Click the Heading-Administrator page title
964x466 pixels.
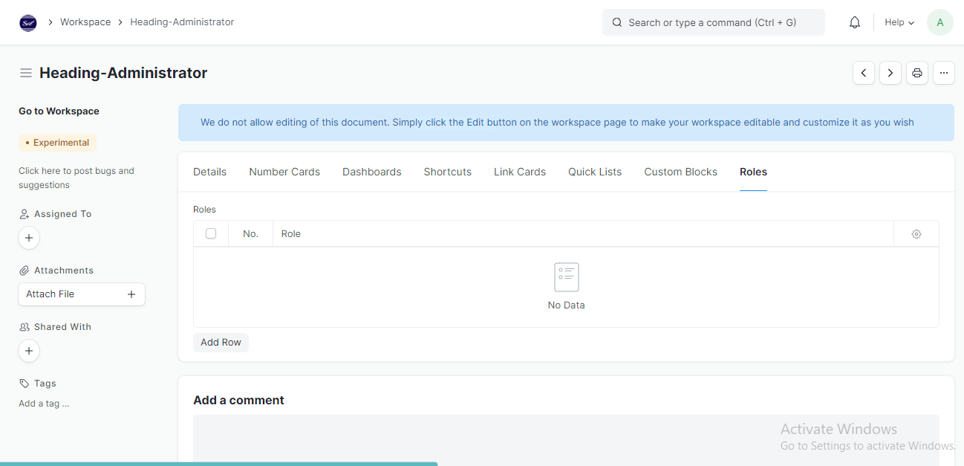[123, 73]
